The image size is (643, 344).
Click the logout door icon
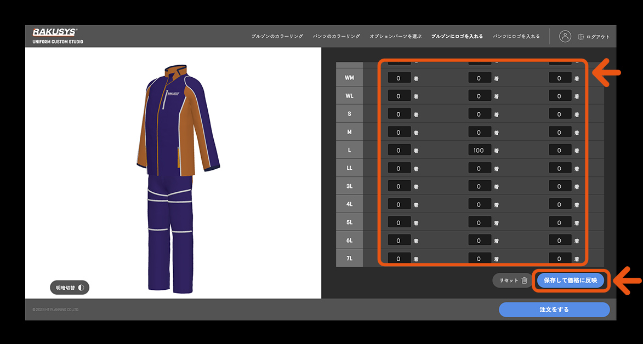(x=581, y=37)
